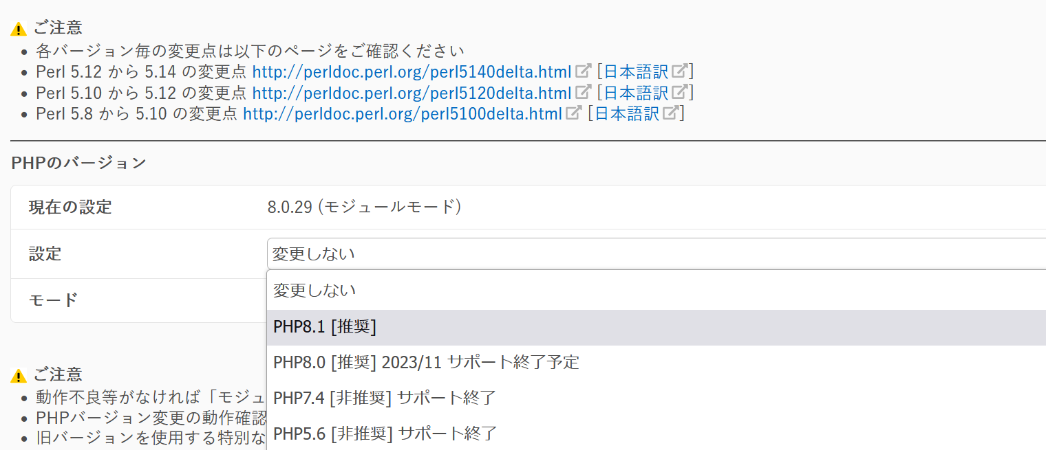Choose PHP8.0 [推奨] 2023/11 option
1046x450 pixels.
click(x=657, y=362)
